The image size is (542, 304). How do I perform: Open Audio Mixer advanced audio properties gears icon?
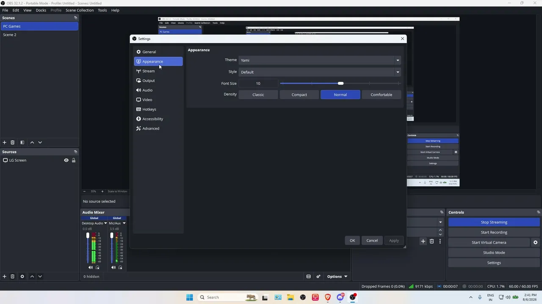tap(318, 277)
